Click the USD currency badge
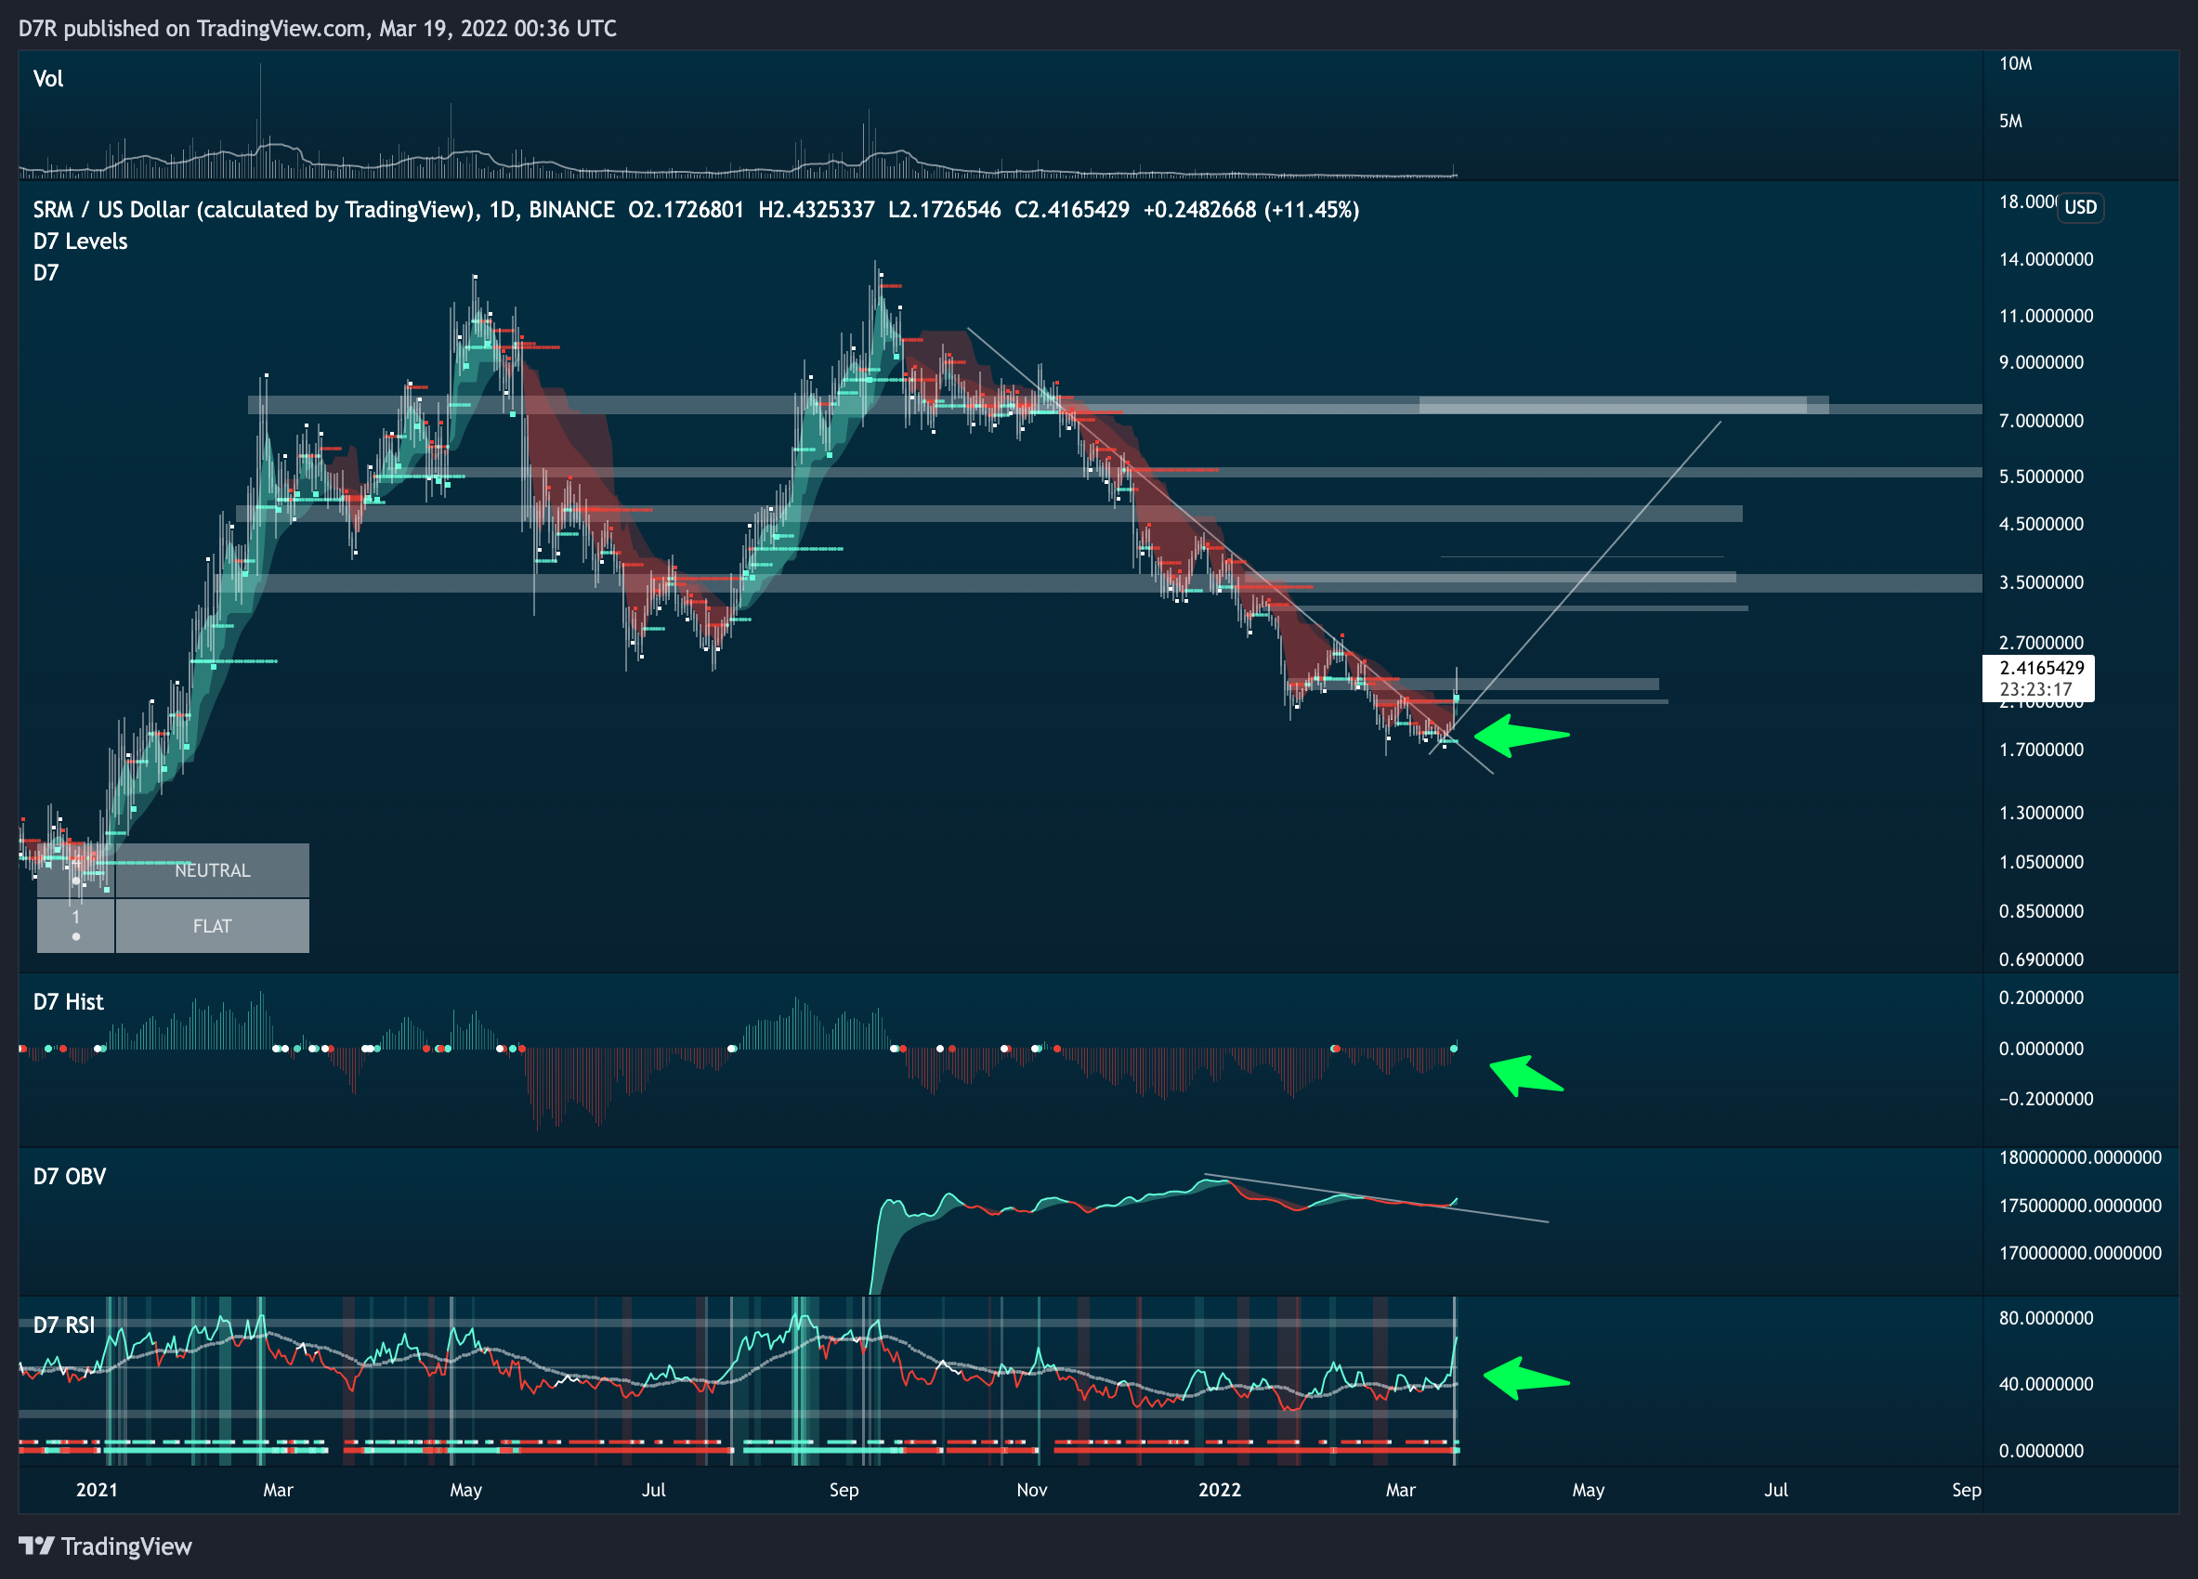 click(2080, 206)
